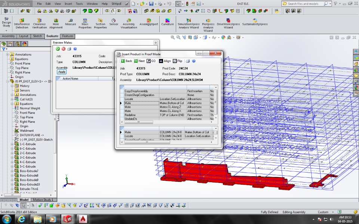
Task: Click green OK check in Preview Mates
Action: (x=58, y=49)
